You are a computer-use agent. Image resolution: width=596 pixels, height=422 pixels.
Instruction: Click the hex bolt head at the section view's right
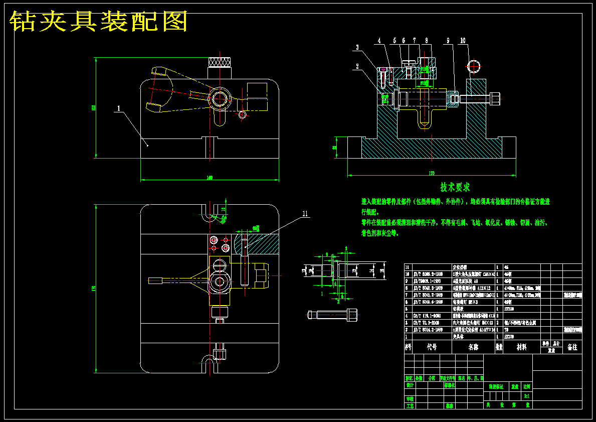[495, 99]
